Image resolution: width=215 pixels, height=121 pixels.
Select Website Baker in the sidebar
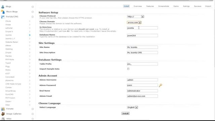point(12,42)
